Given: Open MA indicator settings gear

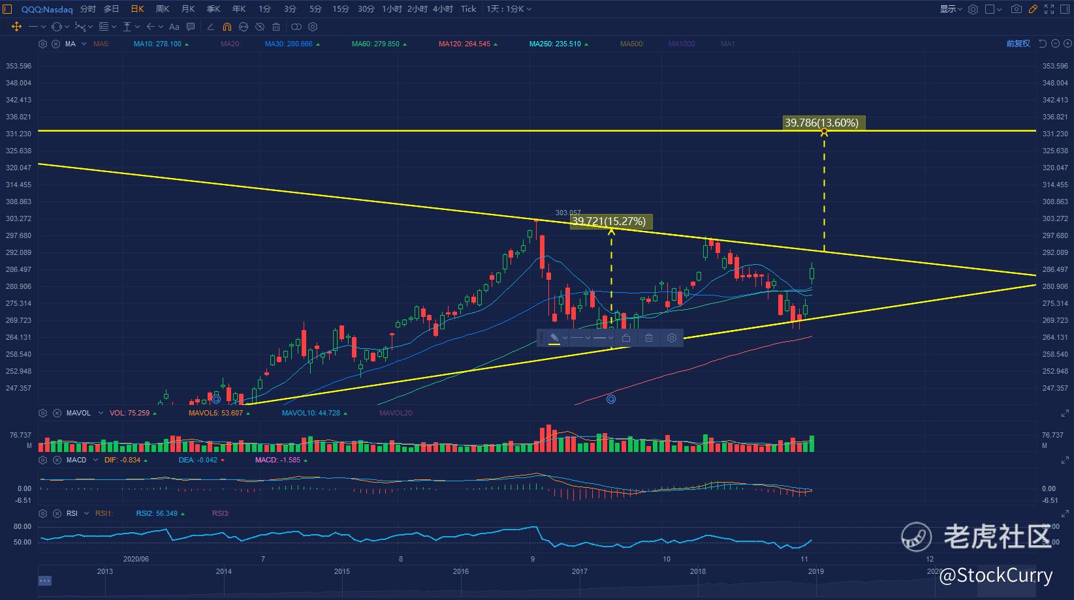Looking at the screenshot, I should pos(42,44).
